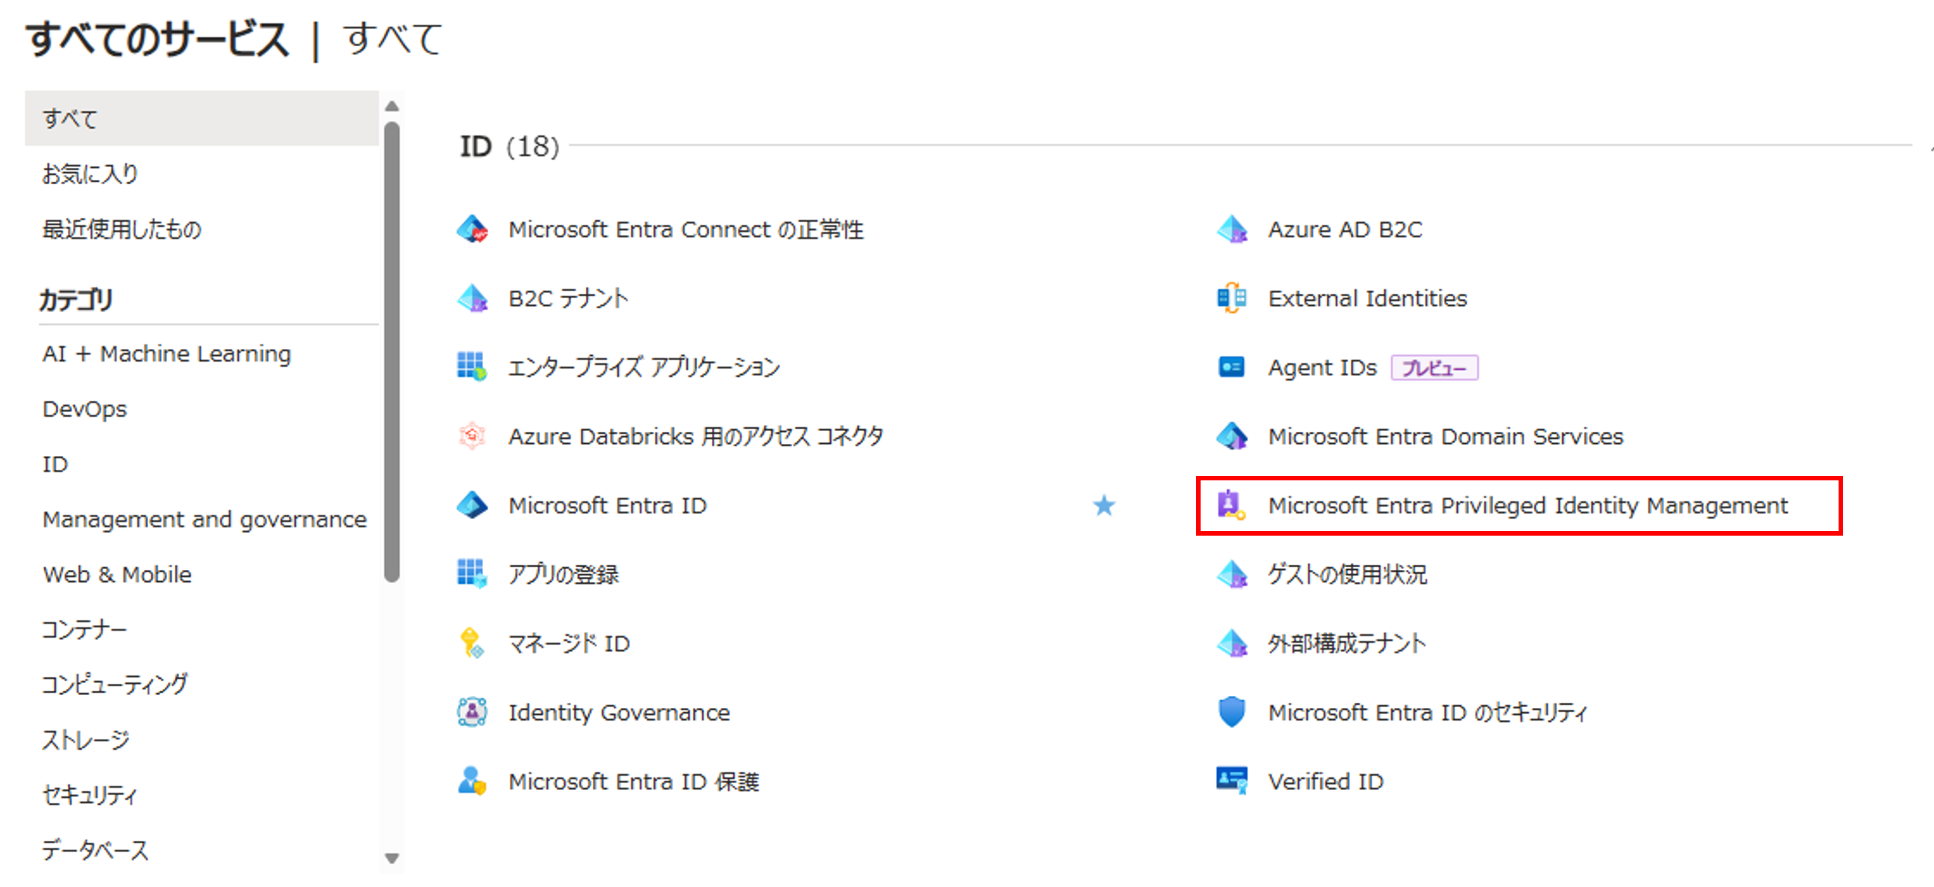Click the sidebar scroll up arrow
Viewport: 1934px width, 887px height.
391,106
